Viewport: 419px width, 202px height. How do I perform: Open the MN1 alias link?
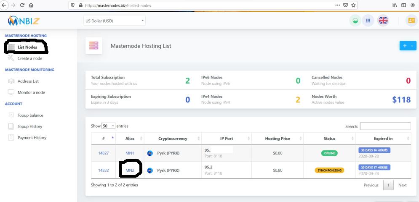point(130,153)
